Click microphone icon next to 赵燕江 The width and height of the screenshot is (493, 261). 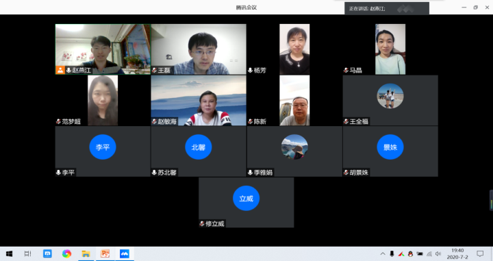pyautogui.click(x=68, y=71)
